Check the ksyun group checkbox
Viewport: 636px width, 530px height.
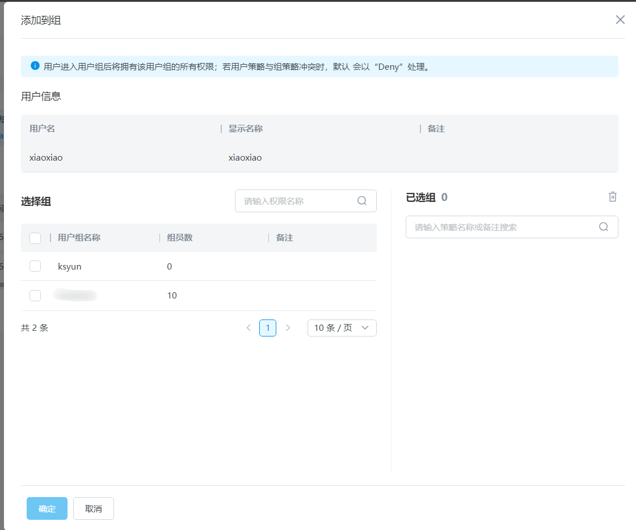click(x=35, y=266)
